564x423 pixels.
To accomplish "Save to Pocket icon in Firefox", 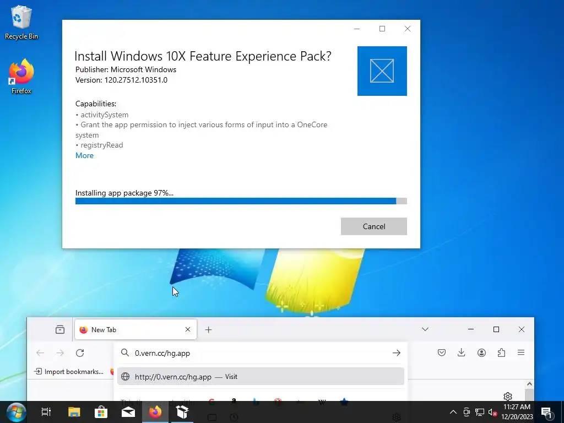I will (x=442, y=352).
